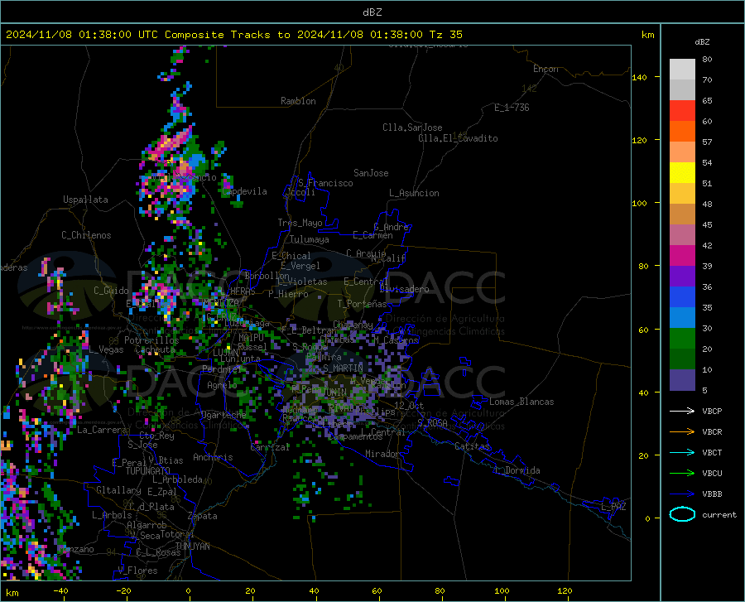
Task: Click the 'E_1-736' map label
Action: click(512, 108)
